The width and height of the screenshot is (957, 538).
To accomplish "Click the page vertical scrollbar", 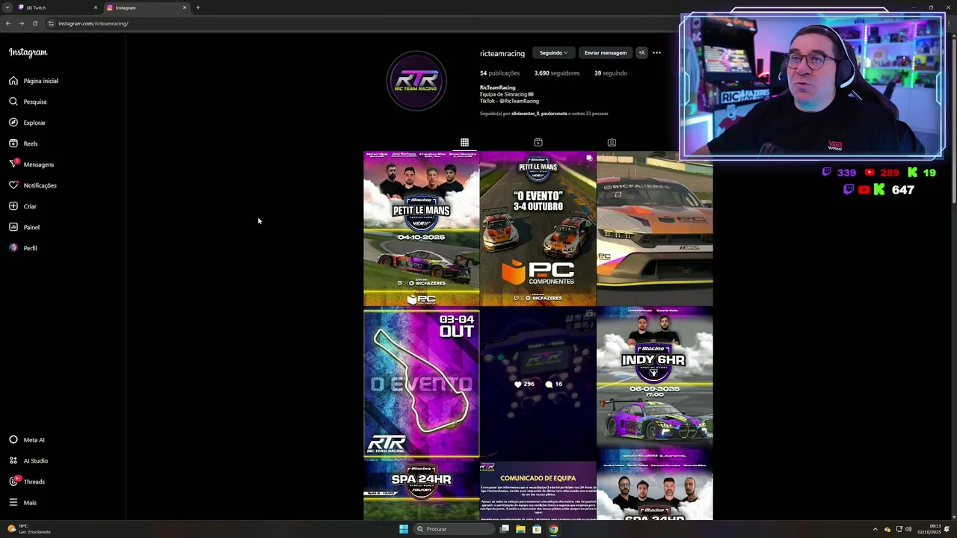I will coord(954,120).
